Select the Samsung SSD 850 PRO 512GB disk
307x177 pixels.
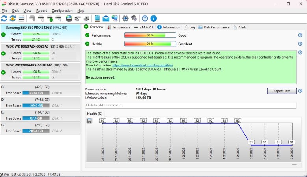pyautogui.click(x=40, y=33)
